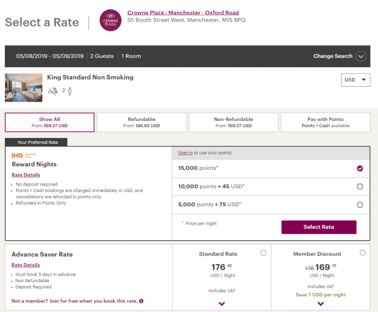Open the USD currency dropdown

click(356, 80)
